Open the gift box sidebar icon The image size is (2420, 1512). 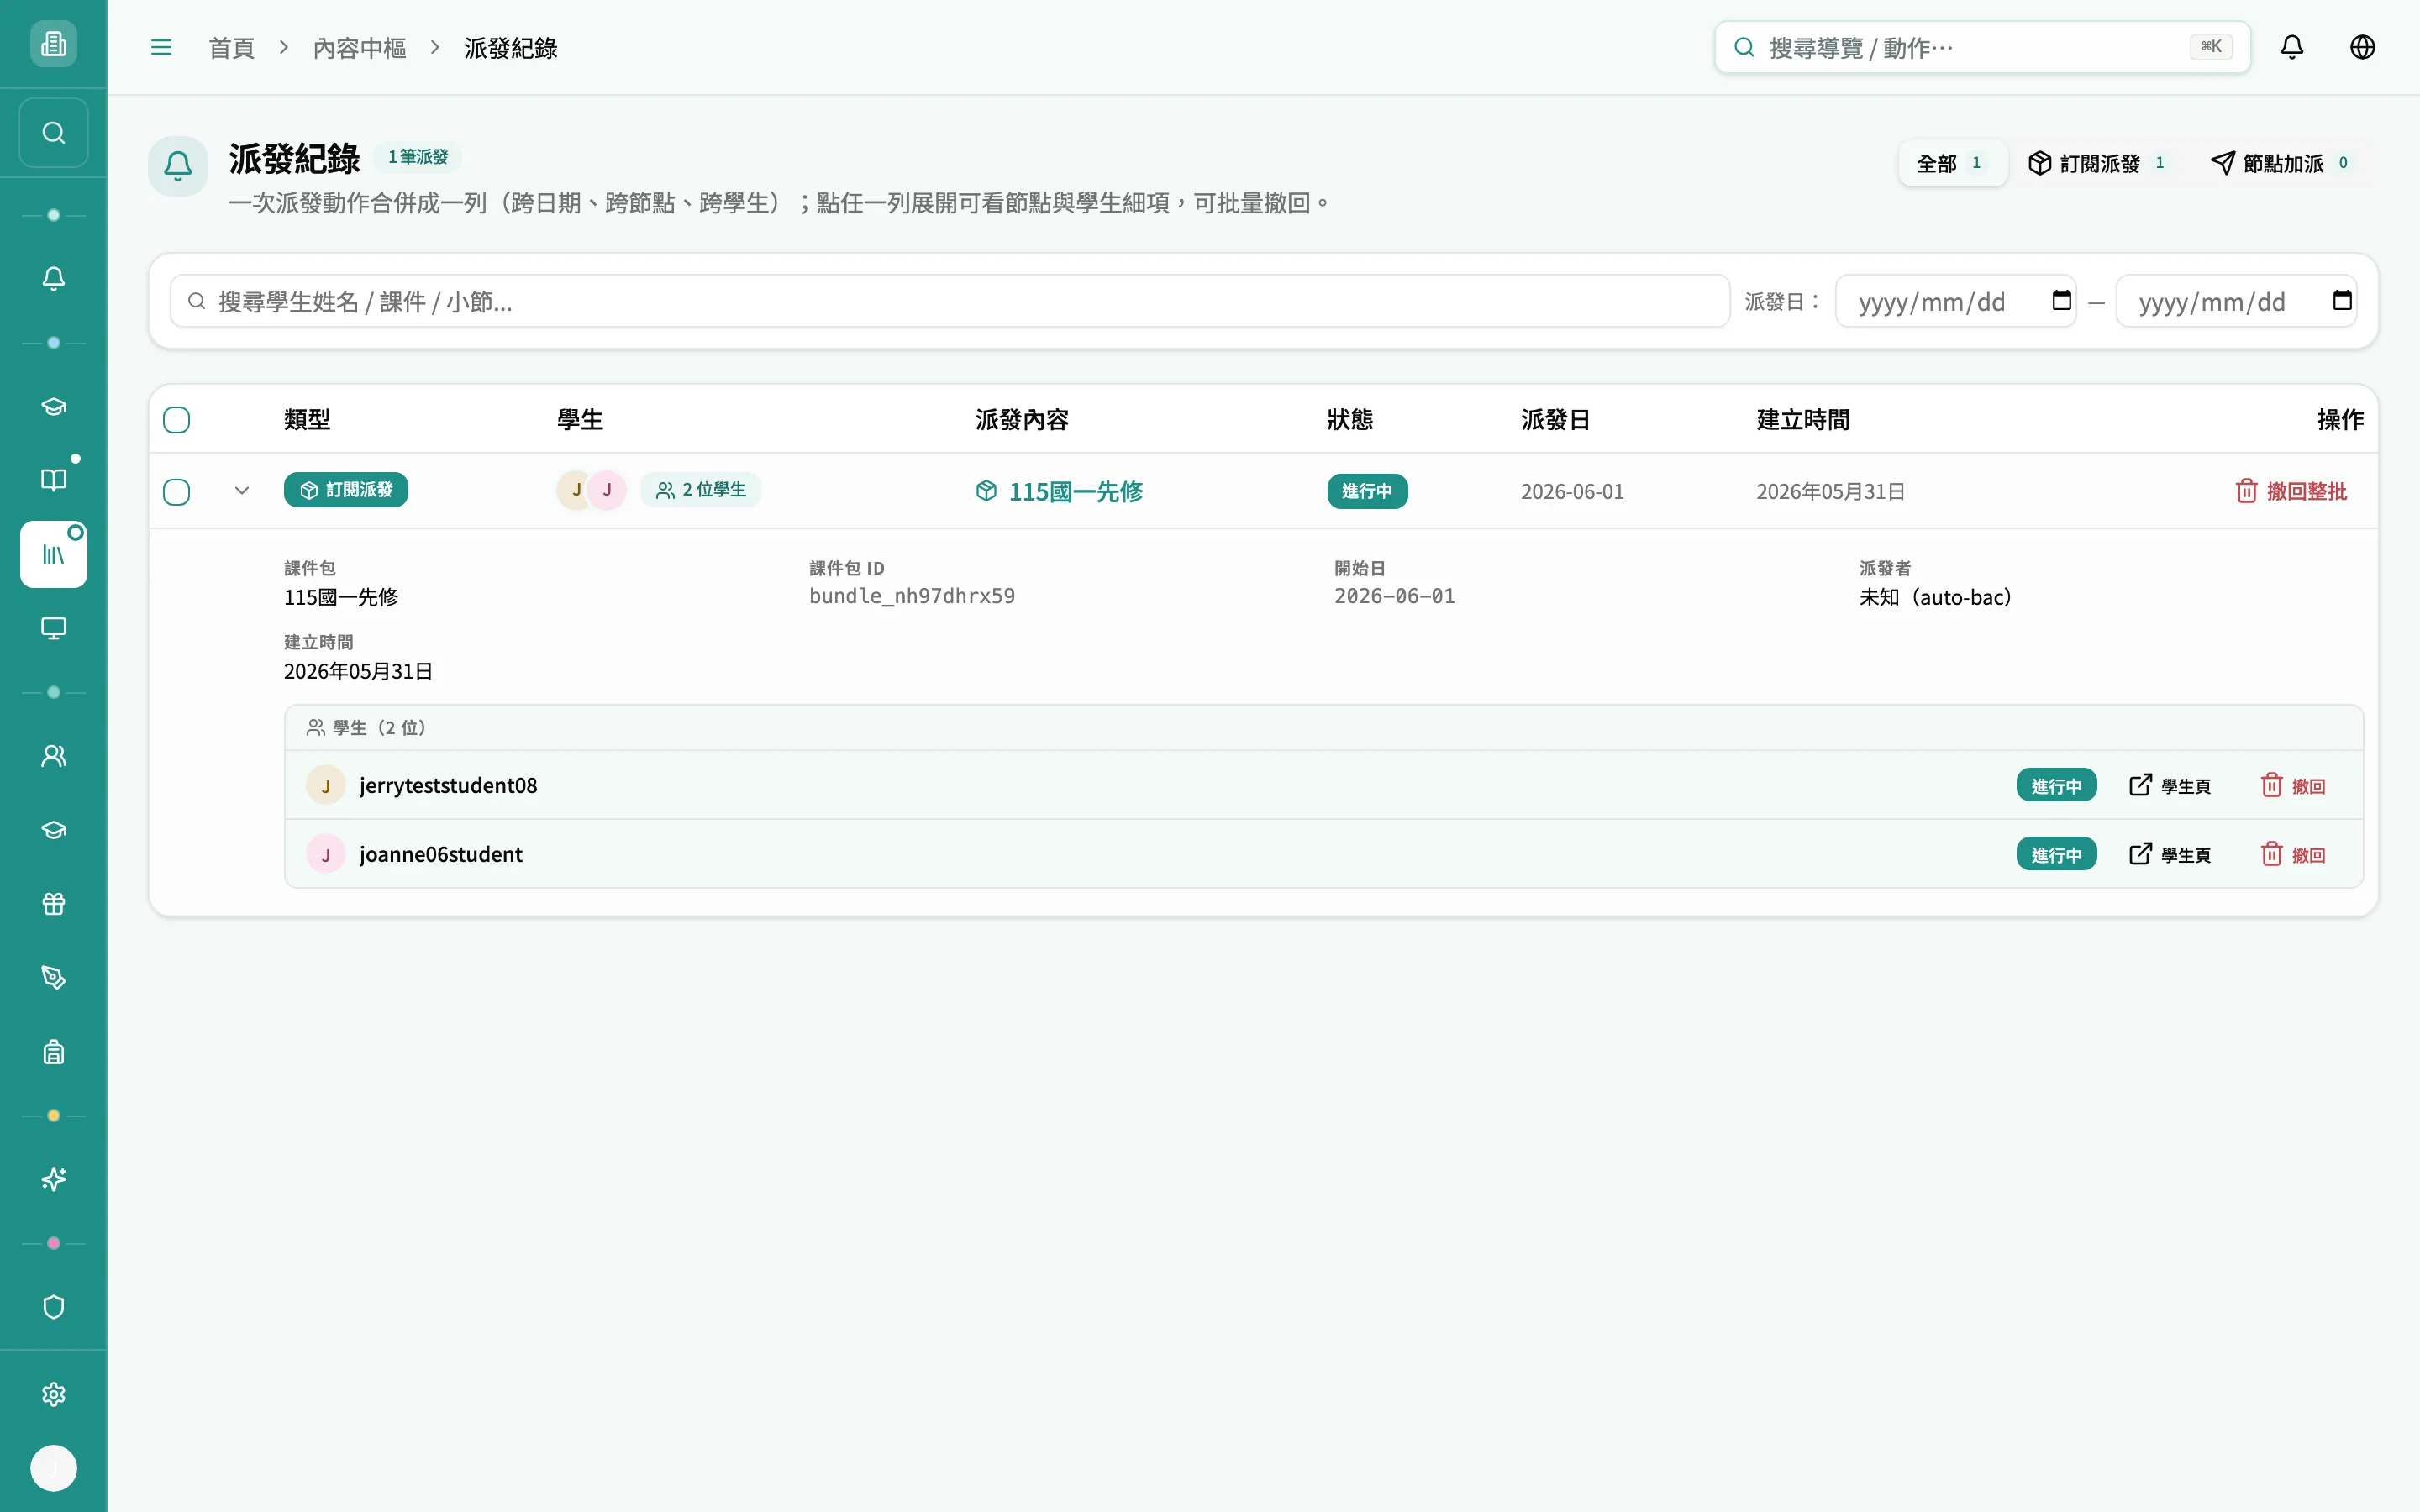point(54,904)
